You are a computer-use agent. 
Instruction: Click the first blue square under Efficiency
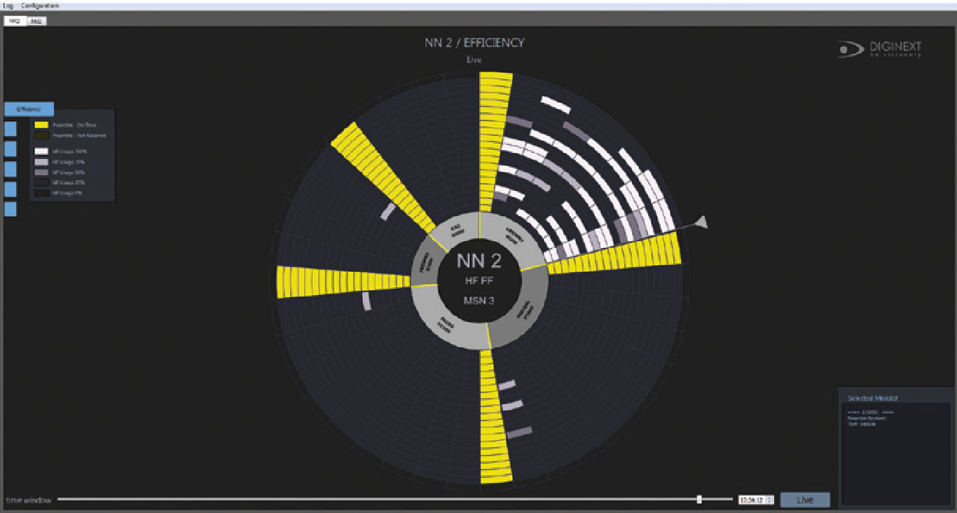tap(11, 129)
